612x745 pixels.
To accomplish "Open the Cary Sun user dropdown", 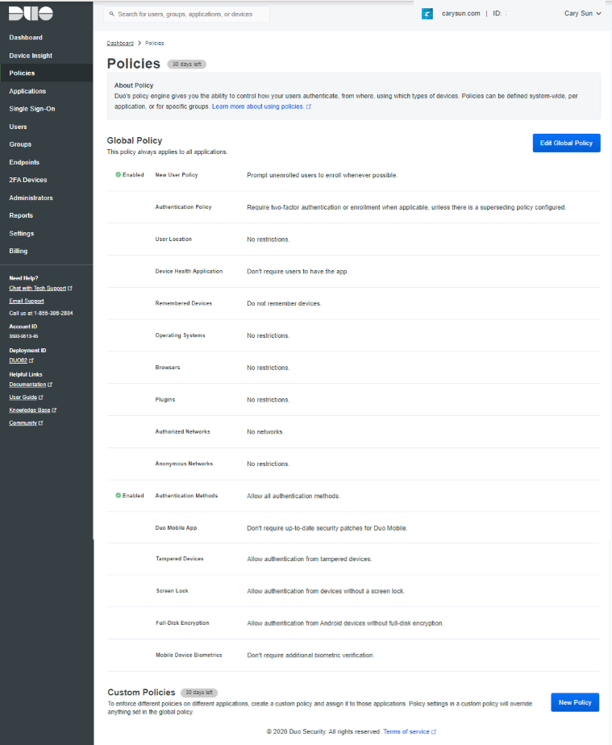I will (x=582, y=13).
